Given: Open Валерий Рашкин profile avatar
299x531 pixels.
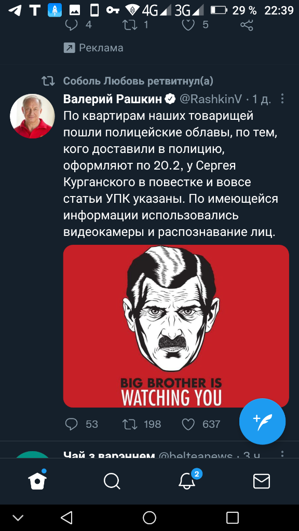Looking at the screenshot, I should (x=32, y=116).
